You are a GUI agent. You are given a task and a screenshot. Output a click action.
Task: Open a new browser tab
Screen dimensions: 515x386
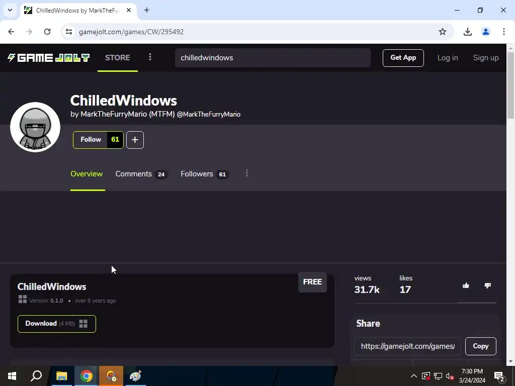(x=147, y=10)
